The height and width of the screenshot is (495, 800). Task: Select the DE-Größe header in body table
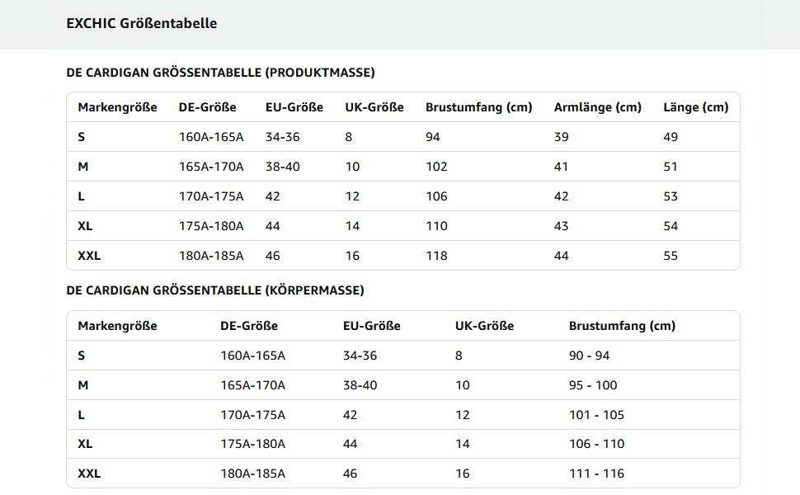pos(249,326)
